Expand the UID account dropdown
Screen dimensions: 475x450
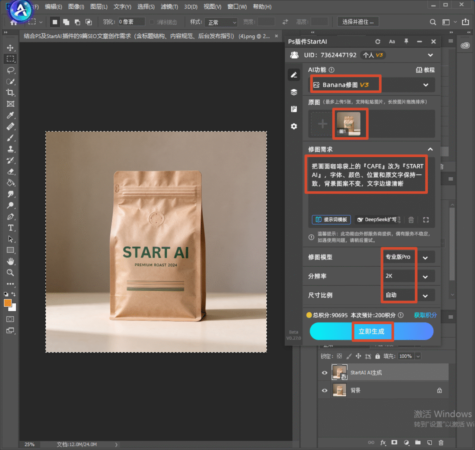click(x=430, y=55)
